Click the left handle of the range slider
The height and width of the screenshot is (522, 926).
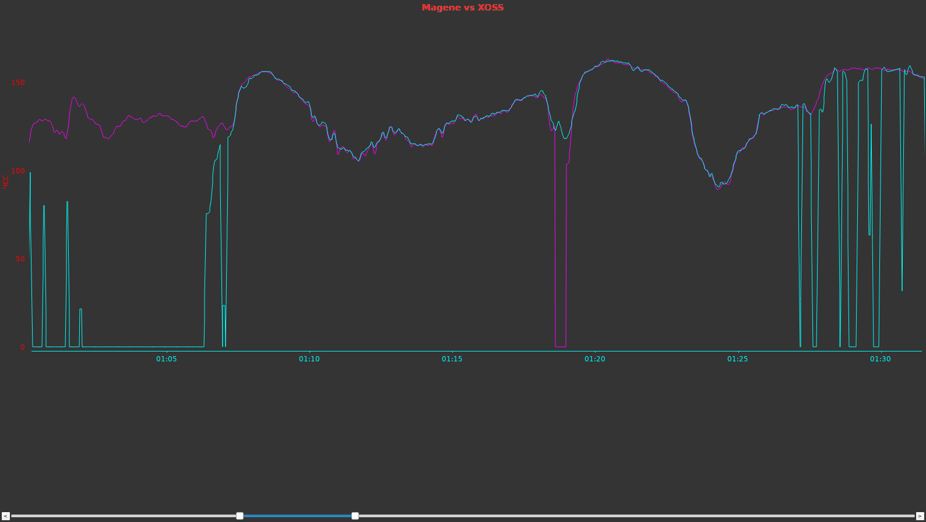point(240,516)
